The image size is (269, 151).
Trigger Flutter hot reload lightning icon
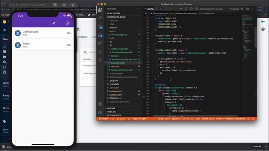pyautogui.click(x=181, y=8)
